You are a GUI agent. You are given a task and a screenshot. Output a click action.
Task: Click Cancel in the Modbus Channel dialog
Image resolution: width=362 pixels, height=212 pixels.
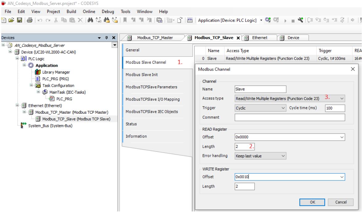click(341, 202)
